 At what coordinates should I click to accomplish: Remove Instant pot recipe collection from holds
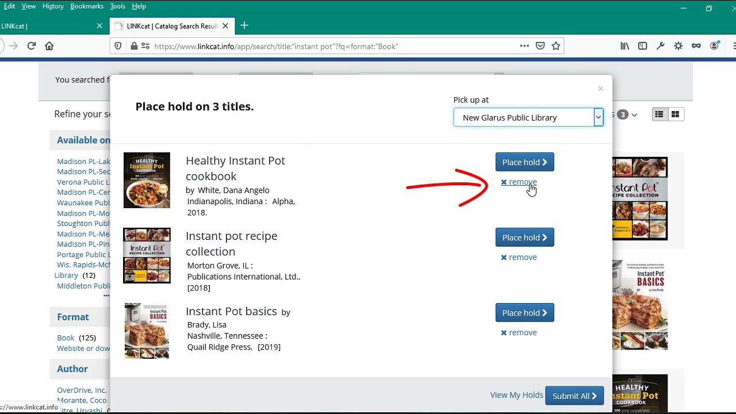tap(519, 257)
